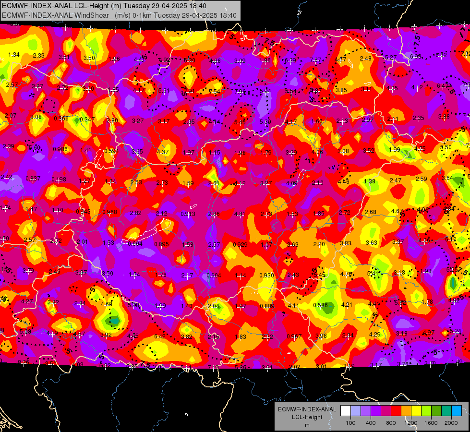Click the 1.34 shear value

point(14,55)
